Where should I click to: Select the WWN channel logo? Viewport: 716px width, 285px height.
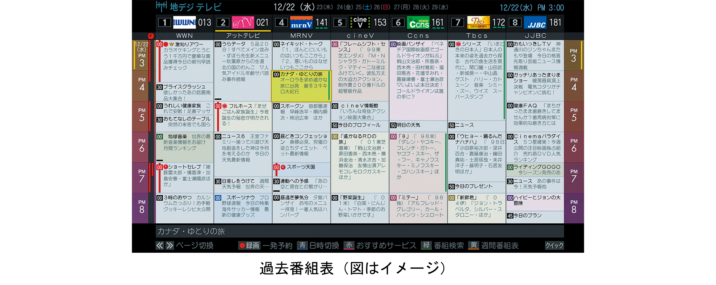185,22
